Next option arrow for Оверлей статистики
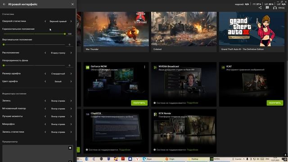The width and height of the screenshot is (288, 162). (x=71, y=21)
